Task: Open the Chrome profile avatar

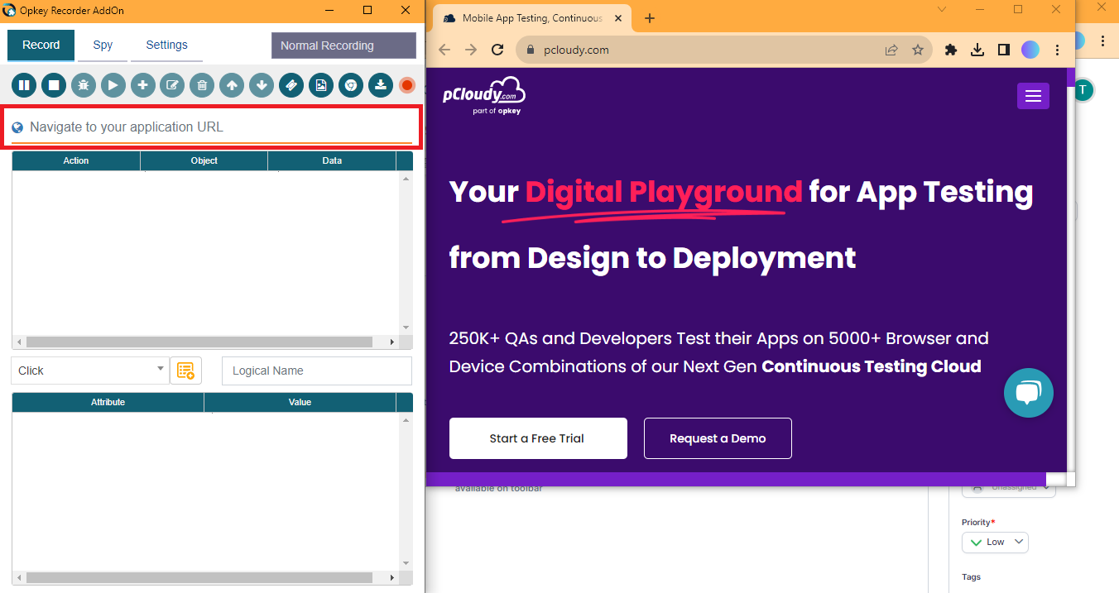Action: click(x=1030, y=50)
